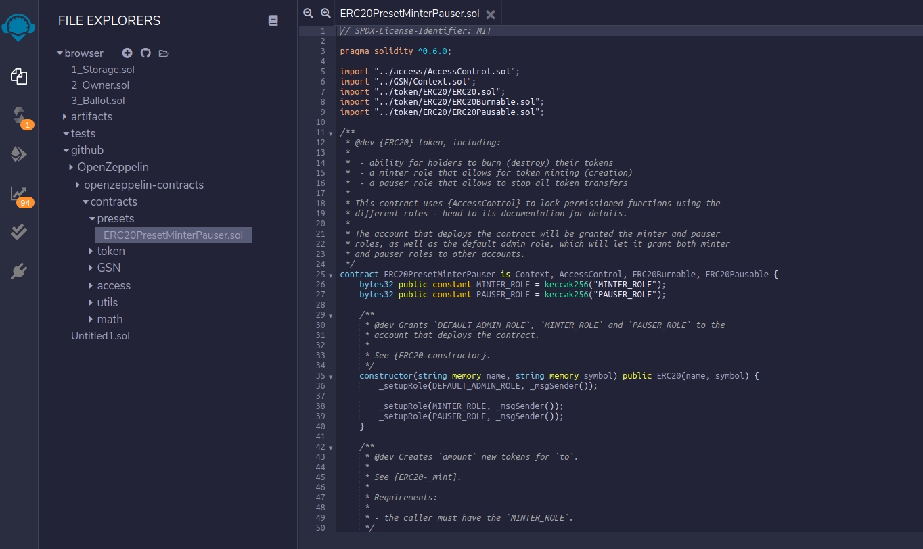Open the Static Analysis plugin icon
Viewport: 923px width, 549px height.
(19, 194)
